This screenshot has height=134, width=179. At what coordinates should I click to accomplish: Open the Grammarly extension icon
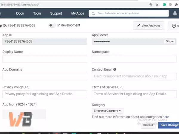164,5
